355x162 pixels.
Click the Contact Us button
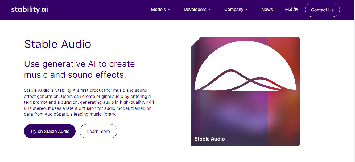pos(322,10)
